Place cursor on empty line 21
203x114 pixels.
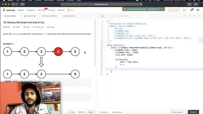tap(154, 69)
